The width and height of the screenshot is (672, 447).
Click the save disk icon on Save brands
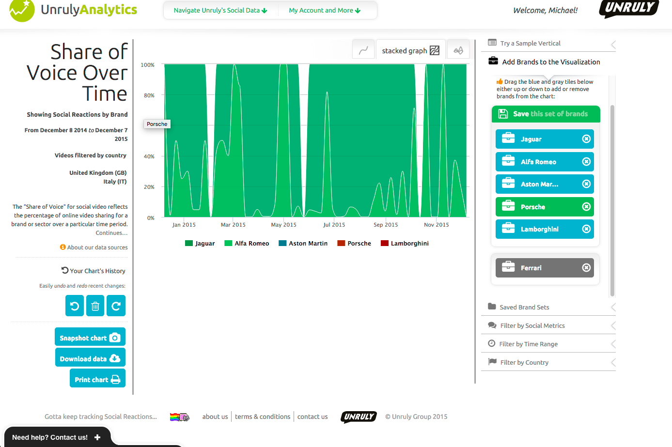(x=503, y=114)
